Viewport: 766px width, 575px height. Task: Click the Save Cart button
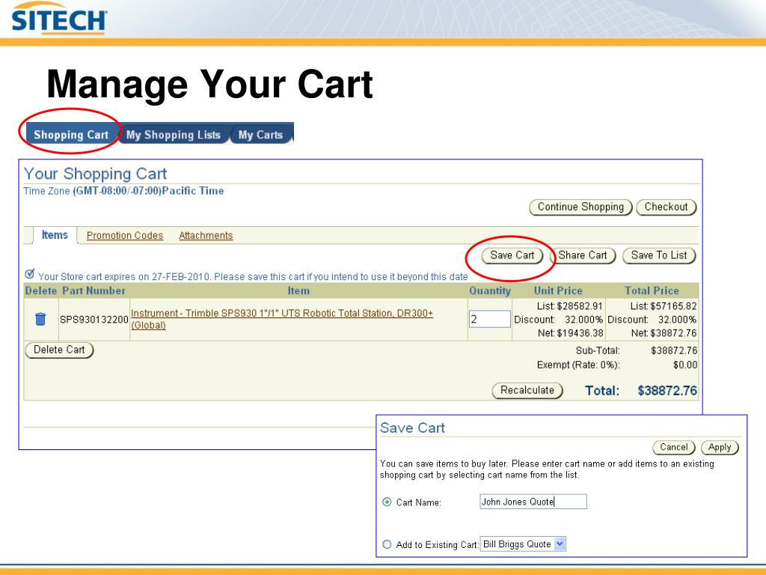pos(512,255)
